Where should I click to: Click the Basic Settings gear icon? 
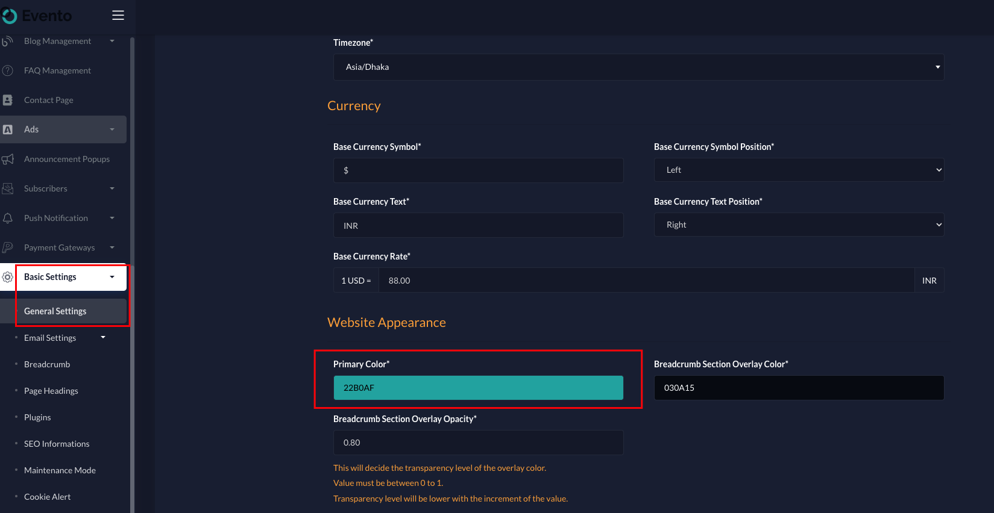pos(8,277)
